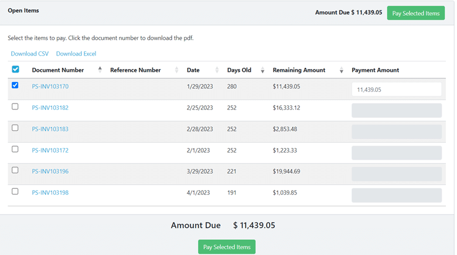Click the bottom Pay Selected Items button
Image resolution: width=457 pixels, height=255 pixels.
coord(227,247)
